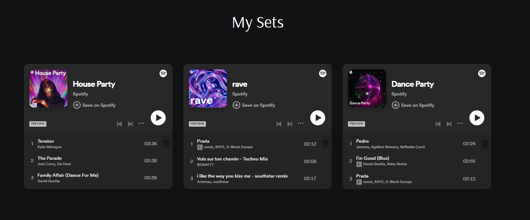Save House Party playlist on Spotify

(x=95, y=105)
